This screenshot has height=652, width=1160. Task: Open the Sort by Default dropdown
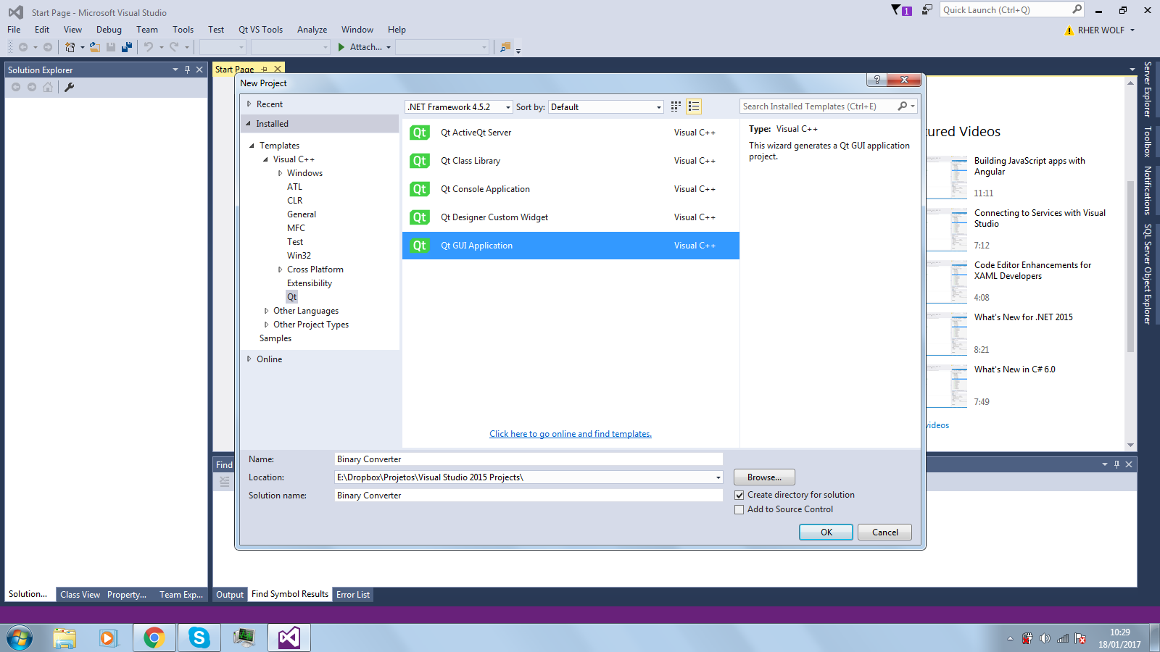click(606, 107)
